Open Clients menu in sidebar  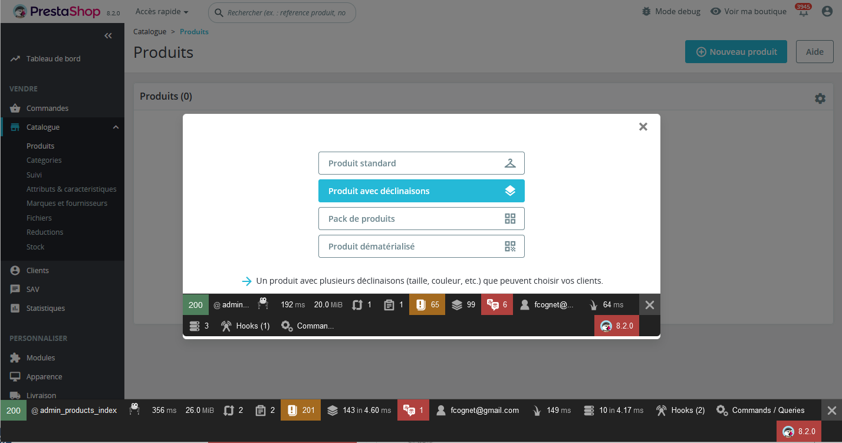click(38, 270)
